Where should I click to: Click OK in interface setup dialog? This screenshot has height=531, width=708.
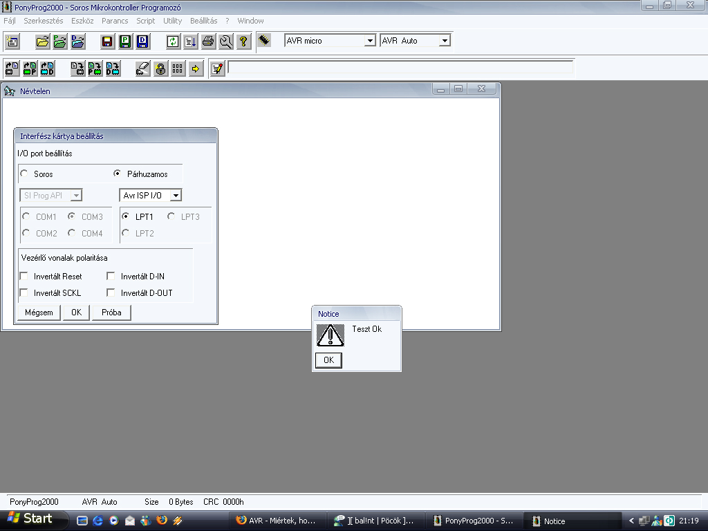76,313
